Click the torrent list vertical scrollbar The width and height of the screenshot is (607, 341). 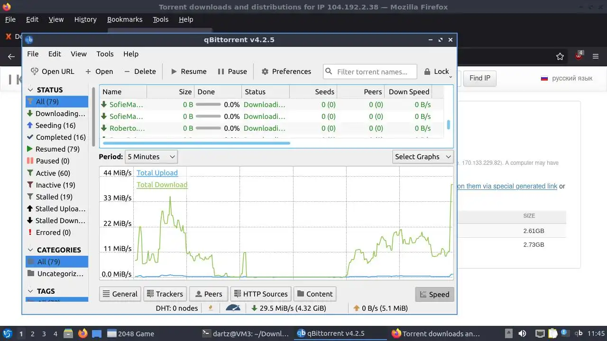click(x=449, y=125)
